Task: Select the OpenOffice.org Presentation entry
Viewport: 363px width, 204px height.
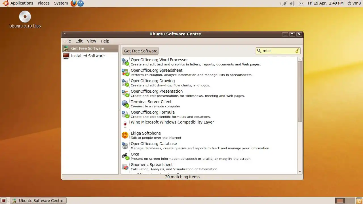Action: coord(209,93)
